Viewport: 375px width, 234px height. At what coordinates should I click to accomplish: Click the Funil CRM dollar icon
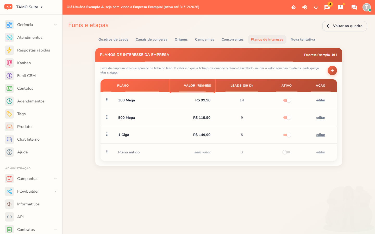9,76
